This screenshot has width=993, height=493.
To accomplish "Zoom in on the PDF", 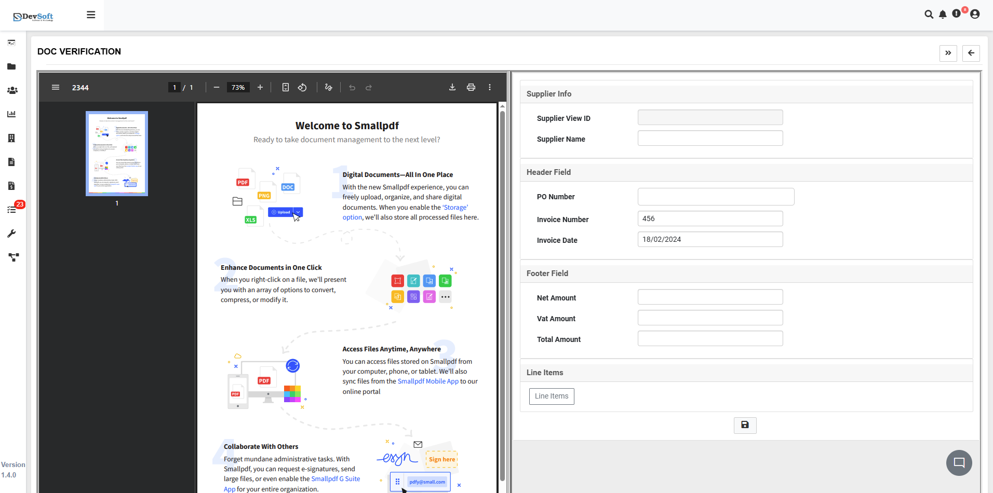I will coord(260,87).
